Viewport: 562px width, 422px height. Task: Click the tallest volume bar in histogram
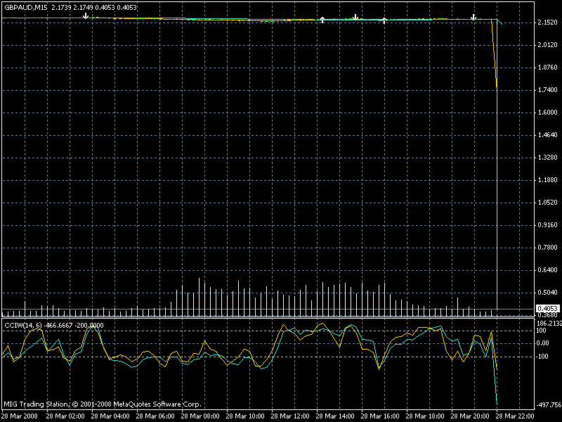tap(200, 295)
